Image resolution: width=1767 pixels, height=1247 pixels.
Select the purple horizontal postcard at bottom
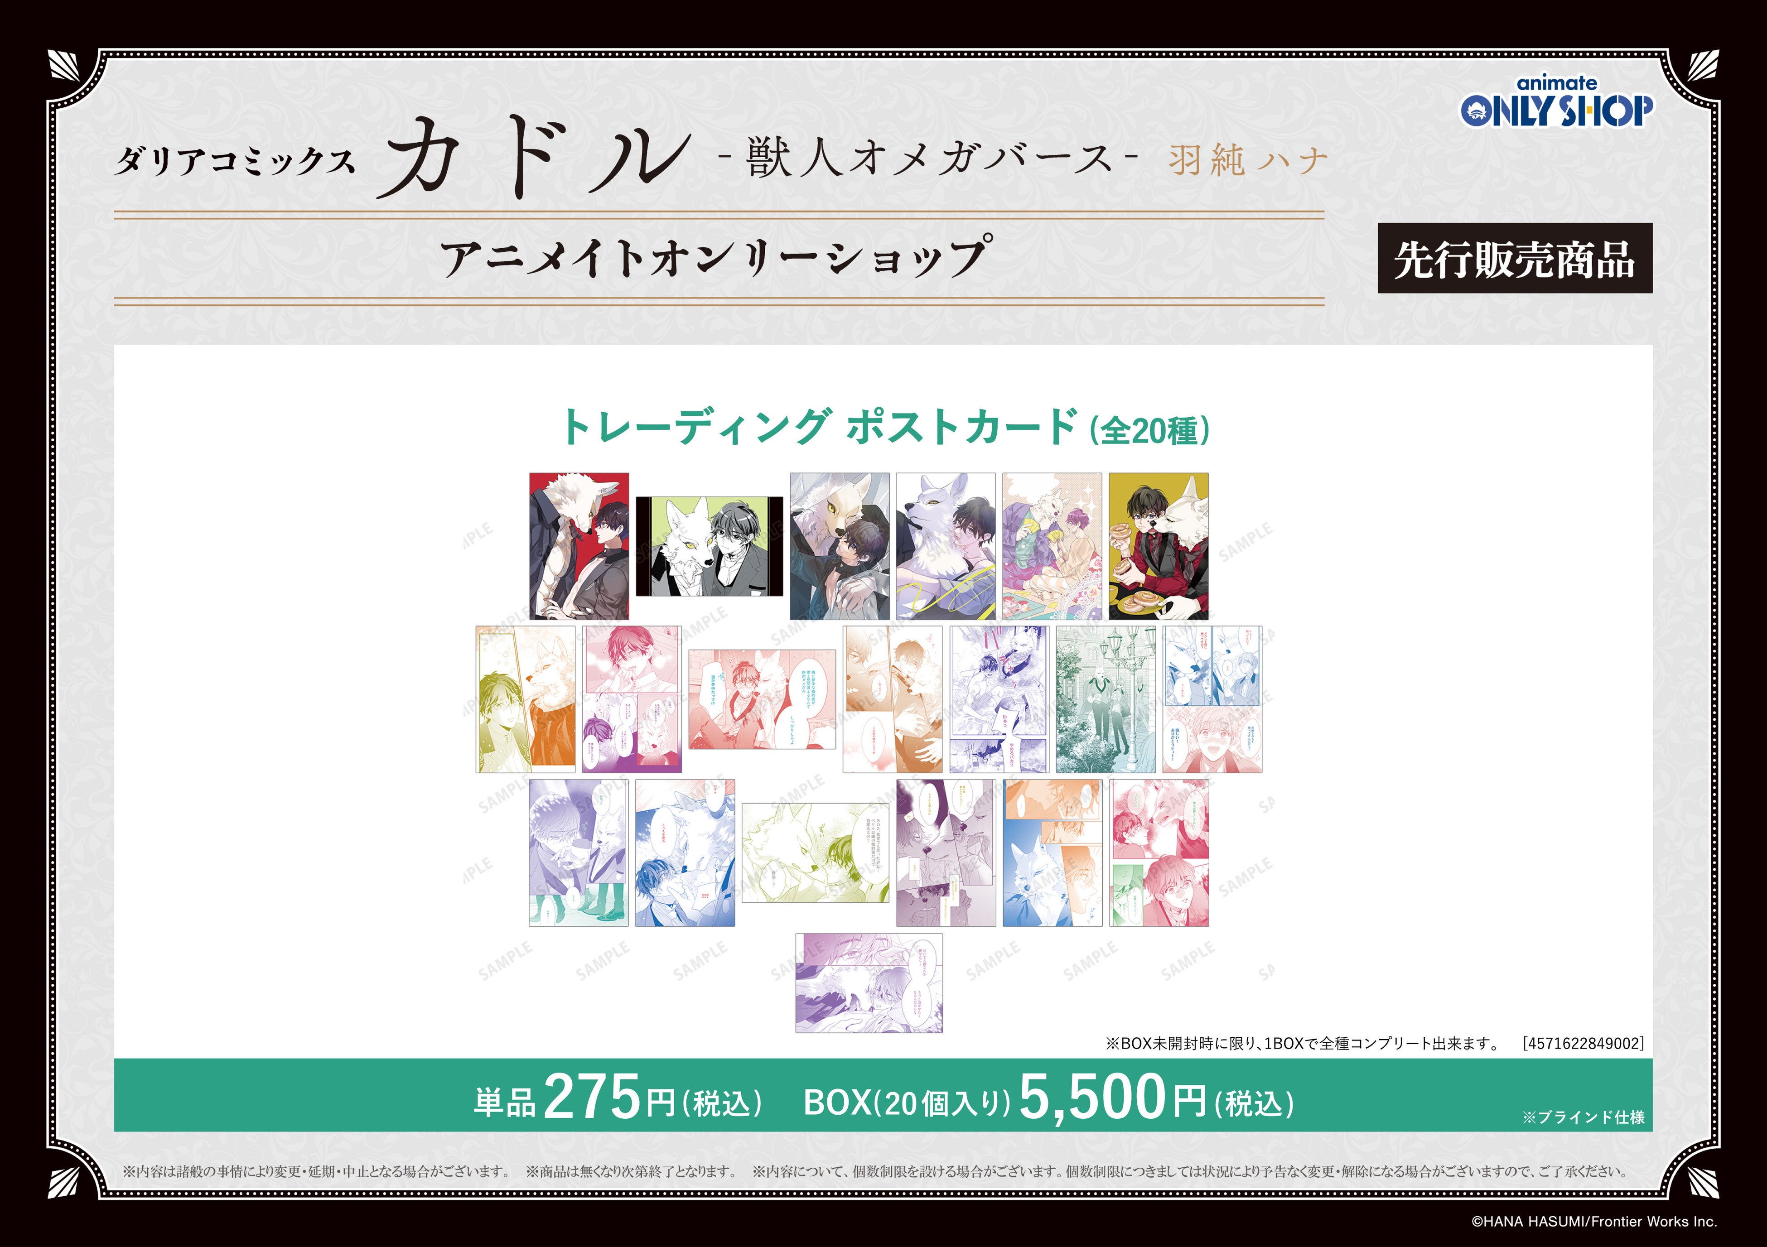click(869, 982)
